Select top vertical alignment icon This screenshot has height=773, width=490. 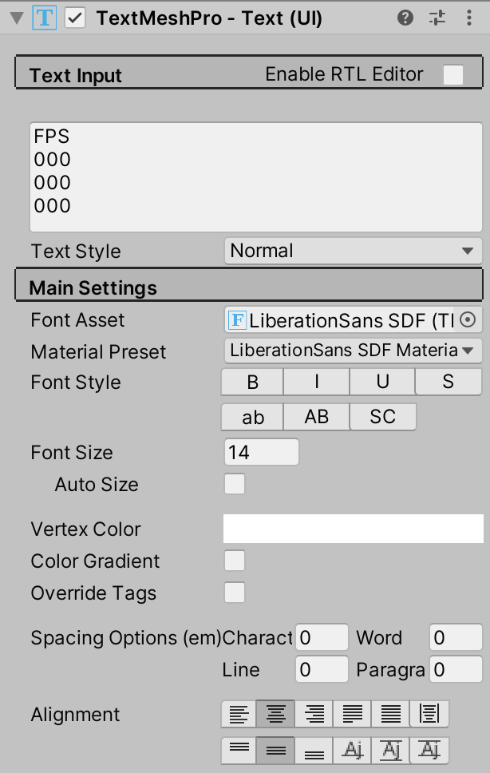click(x=239, y=750)
